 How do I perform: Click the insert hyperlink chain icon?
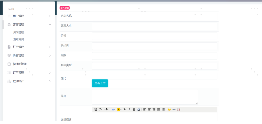174,109
